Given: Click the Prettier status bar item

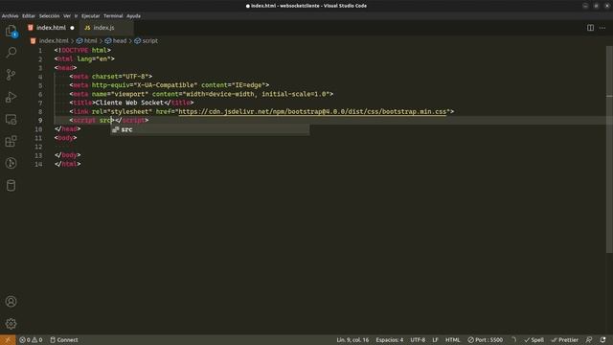Looking at the screenshot, I should [564, 340].
